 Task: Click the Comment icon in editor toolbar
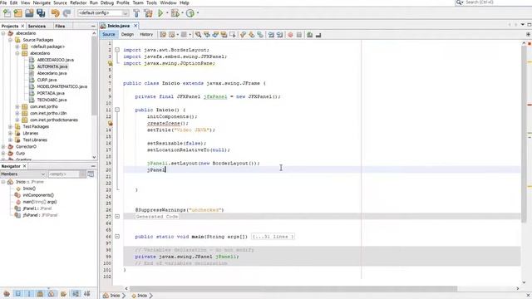tap(310, 35)
